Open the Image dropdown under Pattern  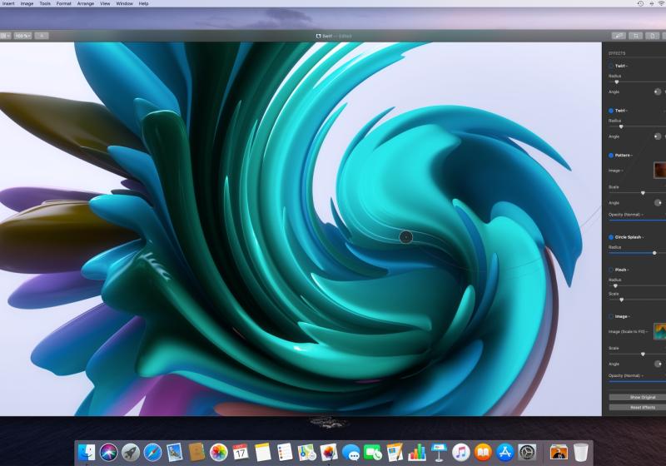(616, 171)
